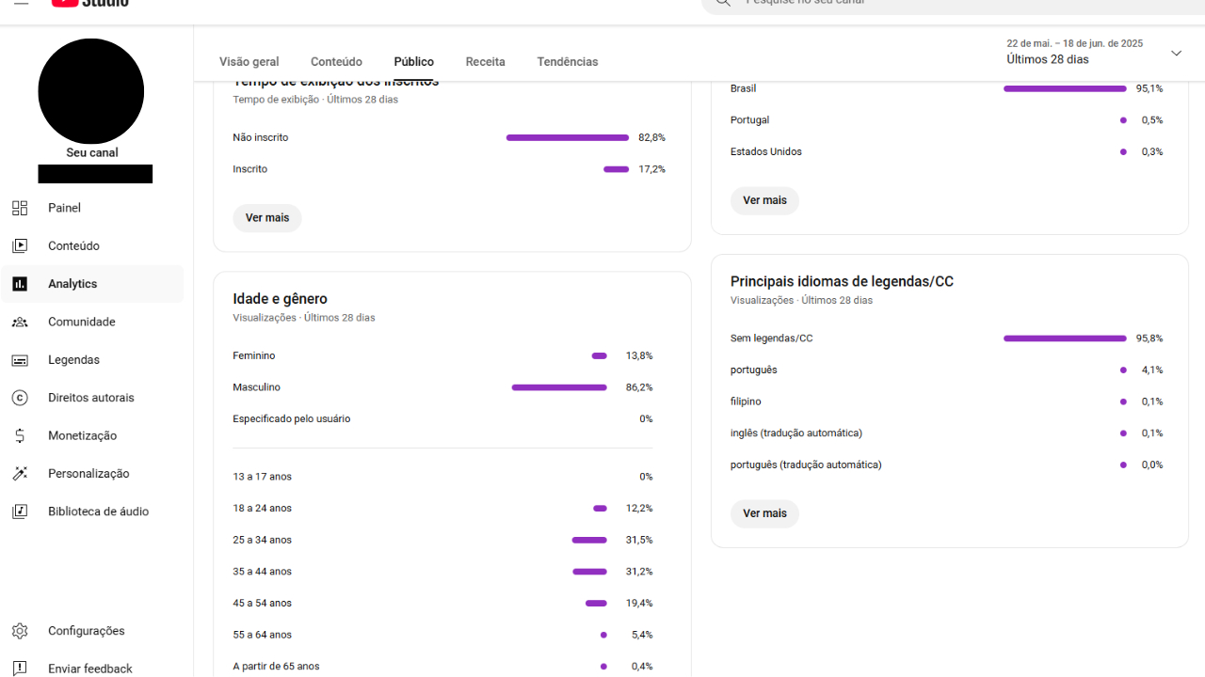Click the Sem legendas/CC row
1205x677 pixels.
click(946, 338)
